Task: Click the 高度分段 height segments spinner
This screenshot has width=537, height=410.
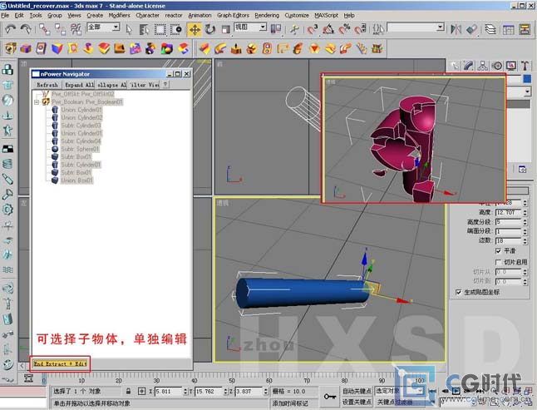Action: click(525, 222)
